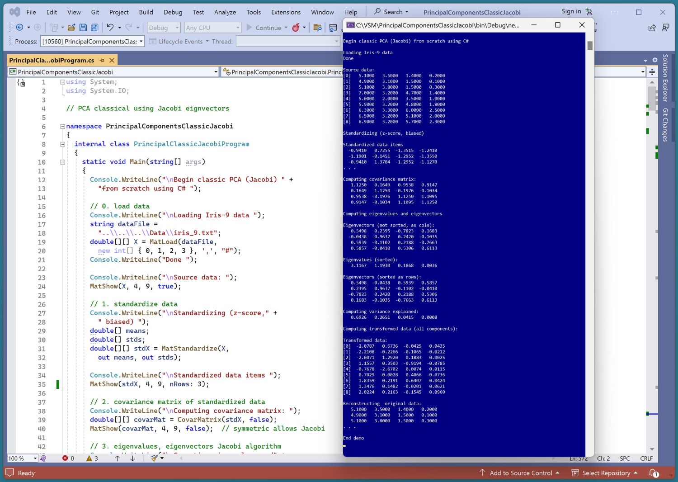Open the Debug menu
678x482 pixels.
[173, 12]
